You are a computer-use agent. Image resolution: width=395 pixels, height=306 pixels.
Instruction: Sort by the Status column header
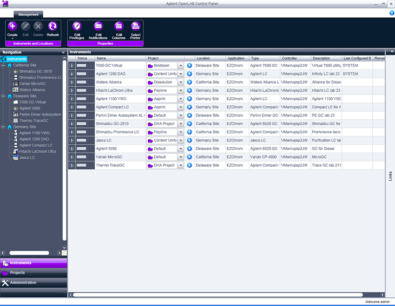tap(85, 58)
